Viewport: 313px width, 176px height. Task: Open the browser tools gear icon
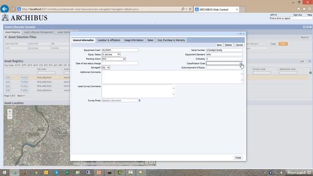tap(310, 9)
